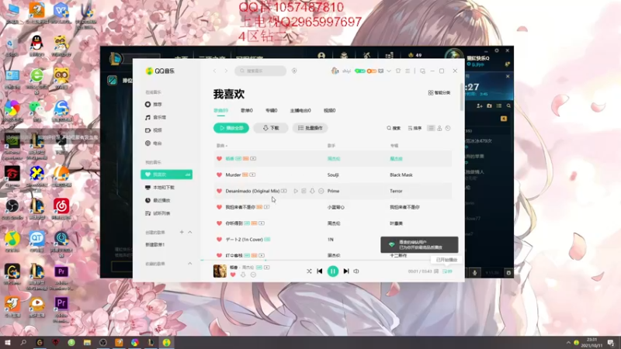The image size is (621, 349).
Task: Click the microphone icon in League client
Action: (x=474, y=273)
